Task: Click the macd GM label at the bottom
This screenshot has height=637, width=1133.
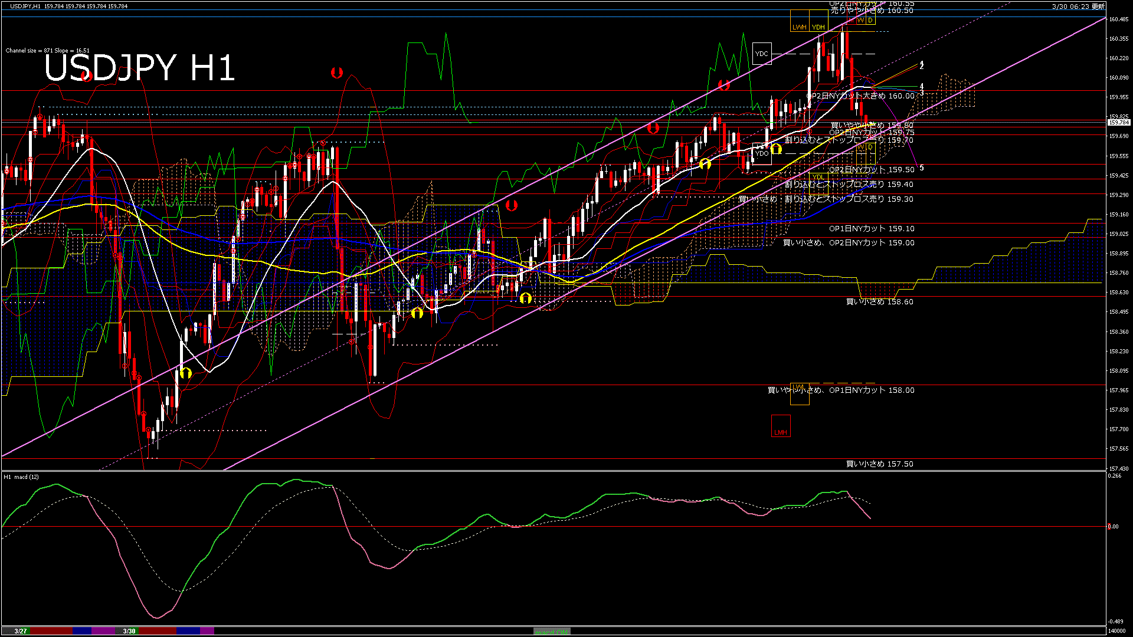Action: [552, 631]
